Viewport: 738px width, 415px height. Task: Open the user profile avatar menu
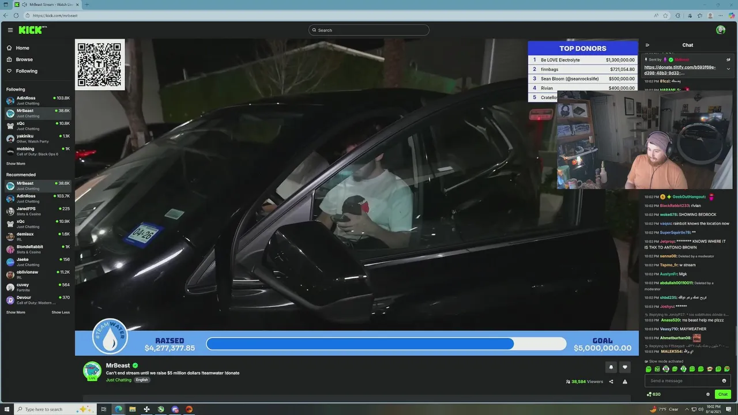coord(721,30)
